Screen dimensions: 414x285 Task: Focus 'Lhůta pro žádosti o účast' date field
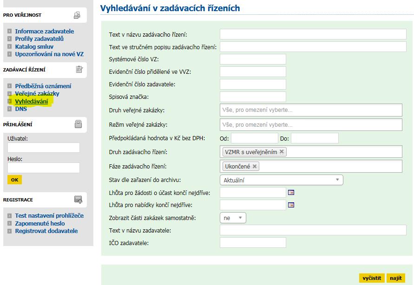pos(253,193)
